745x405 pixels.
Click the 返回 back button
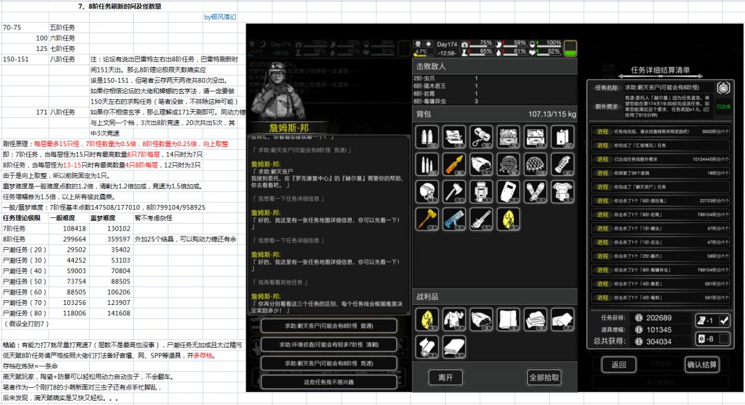(618, 364)
